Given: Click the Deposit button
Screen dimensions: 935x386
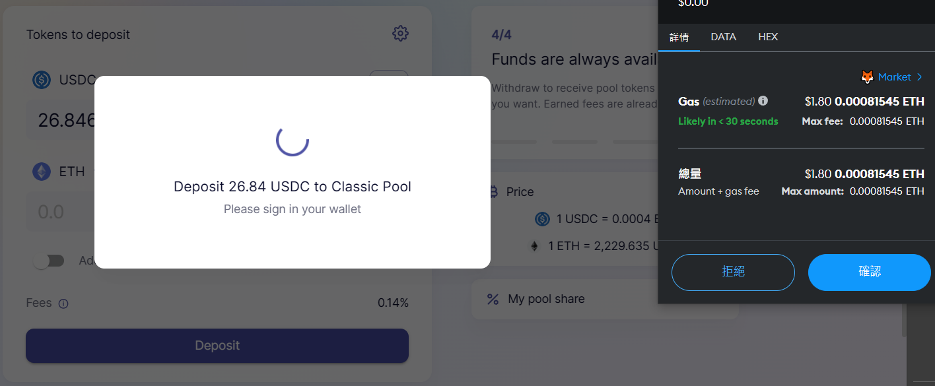Looking at the screenshot, I should [x=217, y=345].
